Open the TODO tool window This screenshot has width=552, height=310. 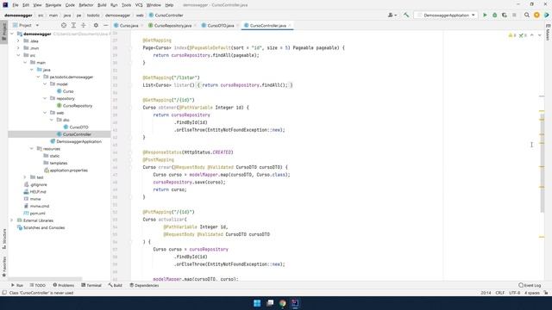pyautogui.click(x=38, y=285)
